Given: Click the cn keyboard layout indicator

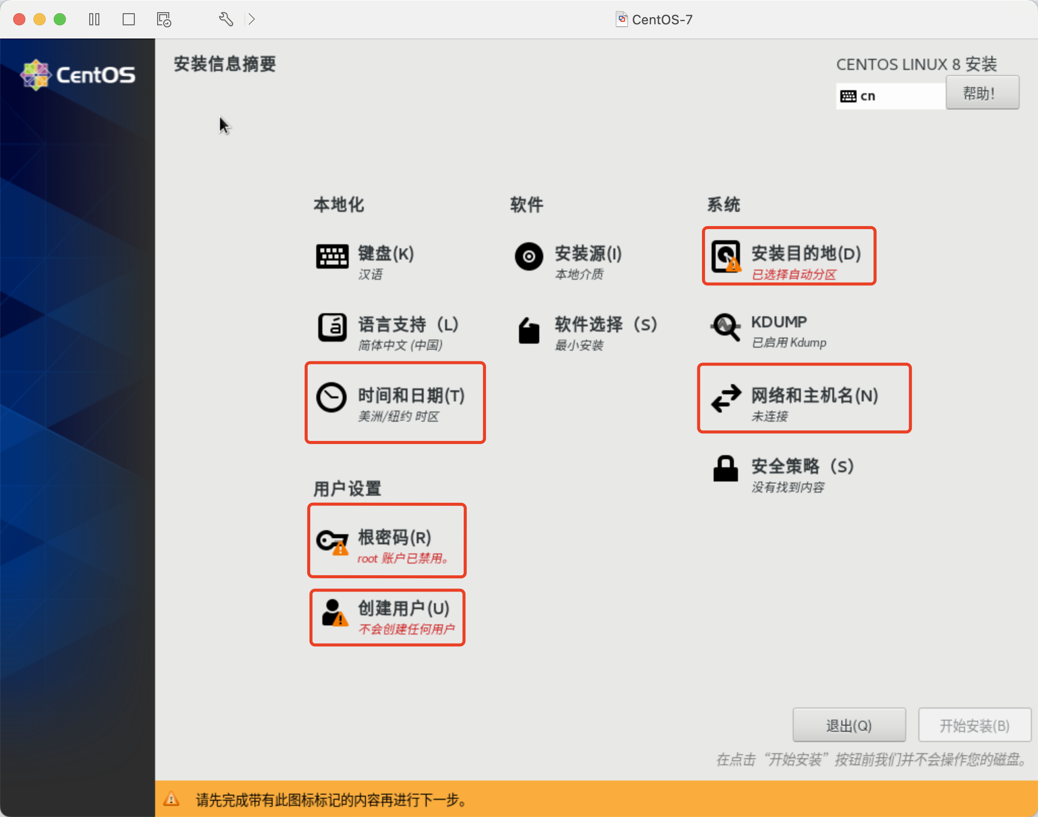Looking at the screenshot, I should pyautogui.click(x=890, y=96).
